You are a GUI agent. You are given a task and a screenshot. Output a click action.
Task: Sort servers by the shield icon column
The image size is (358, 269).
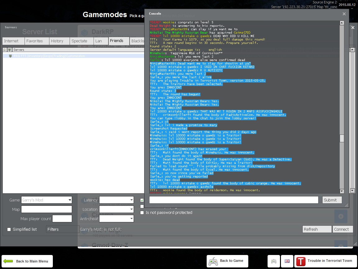coord(9,50)
